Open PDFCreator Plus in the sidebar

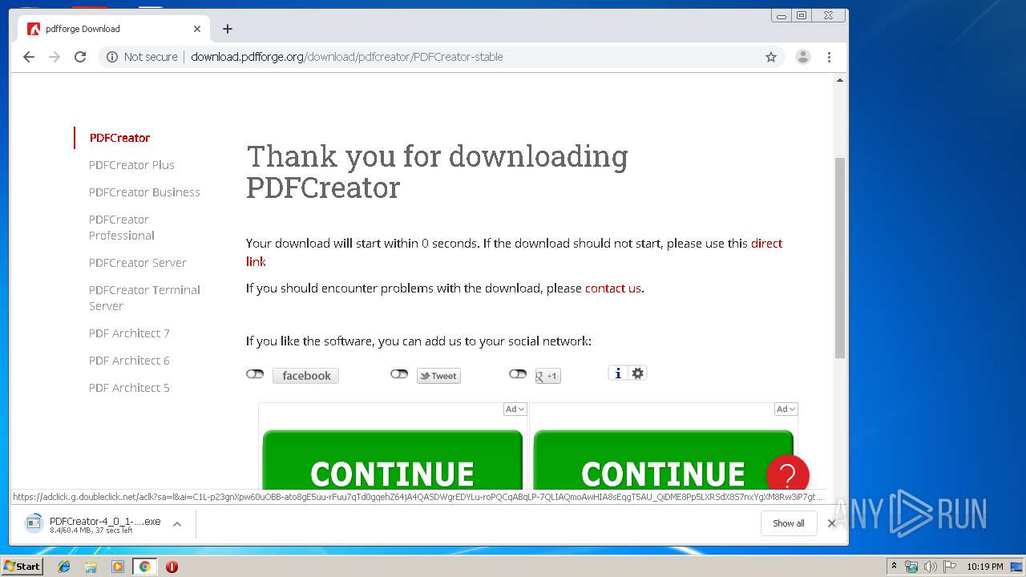click(x=131, y=165)
